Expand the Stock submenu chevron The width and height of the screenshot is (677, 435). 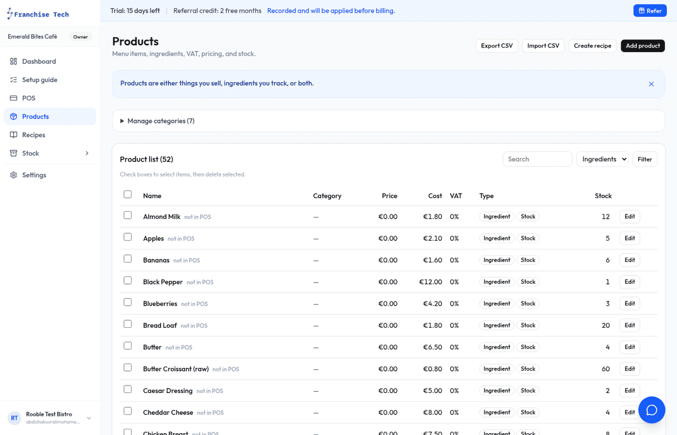[x=87, y=153]
